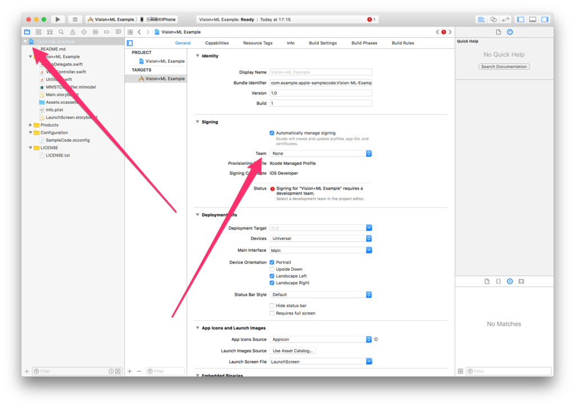Show the File Template library
This screenshot has width=575, height=407.
tap(487, 281)
